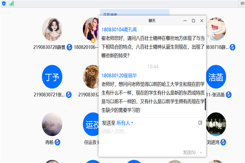Click muted mic icon next to 冉杨

click(57, 142)
